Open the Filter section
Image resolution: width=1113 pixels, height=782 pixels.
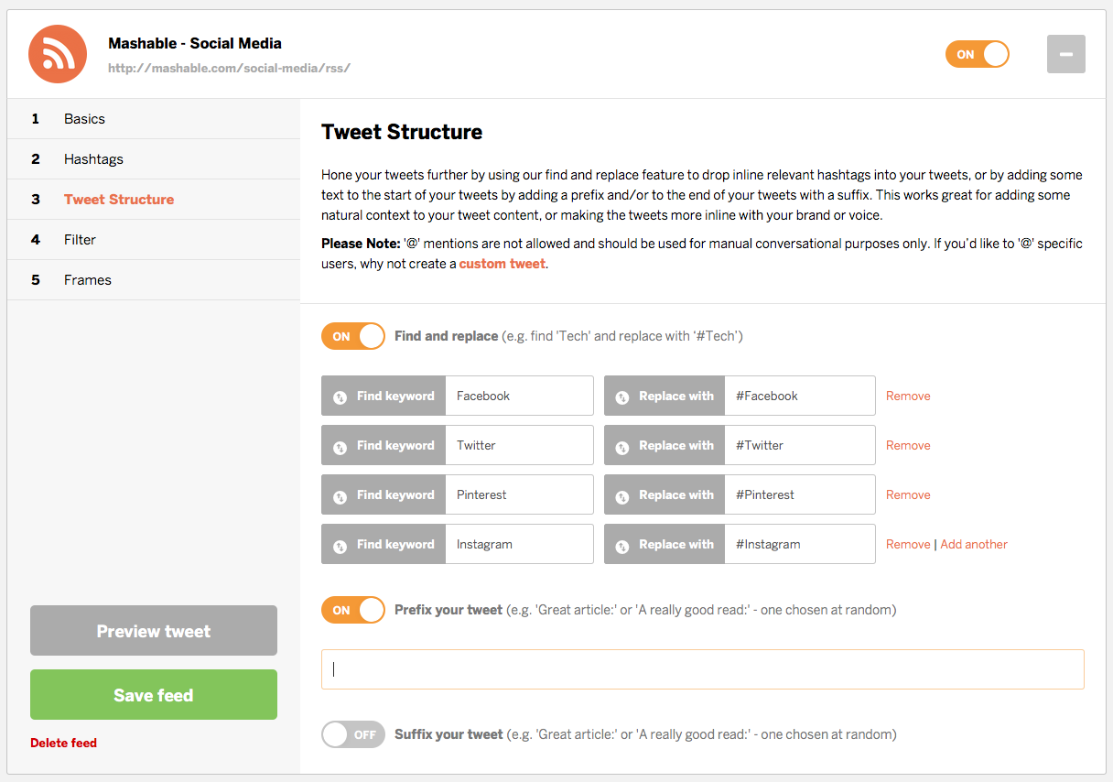click(80, 239)
